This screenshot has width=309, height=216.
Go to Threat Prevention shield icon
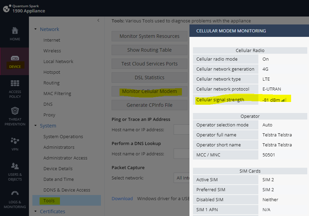[x=15, y=111]
